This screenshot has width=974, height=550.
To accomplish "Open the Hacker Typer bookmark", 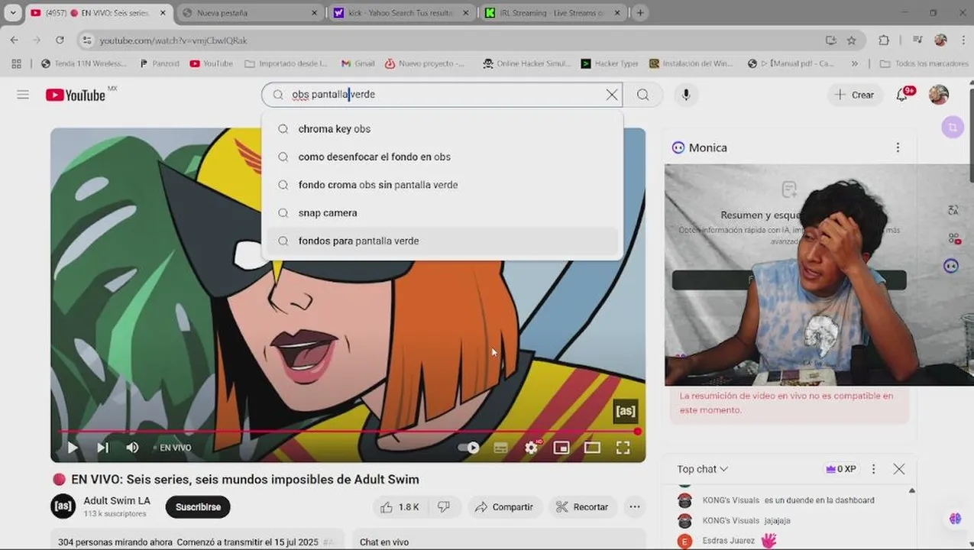I will tap(610, 63).
